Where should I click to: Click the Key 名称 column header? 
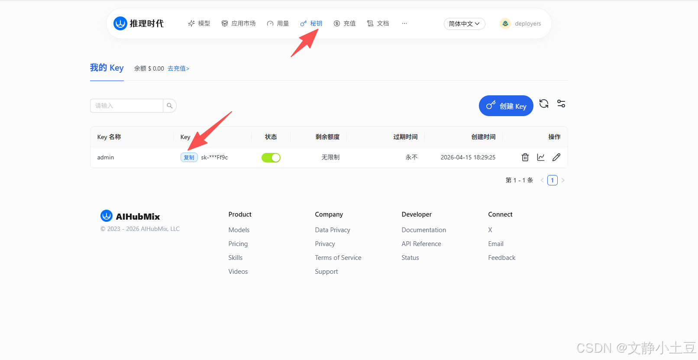pyautogui.click(x=109, y=137)
